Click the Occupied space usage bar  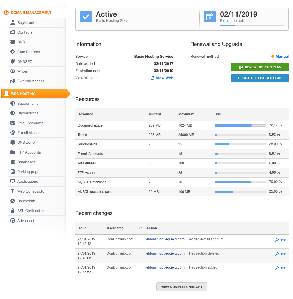click(240, 125)
